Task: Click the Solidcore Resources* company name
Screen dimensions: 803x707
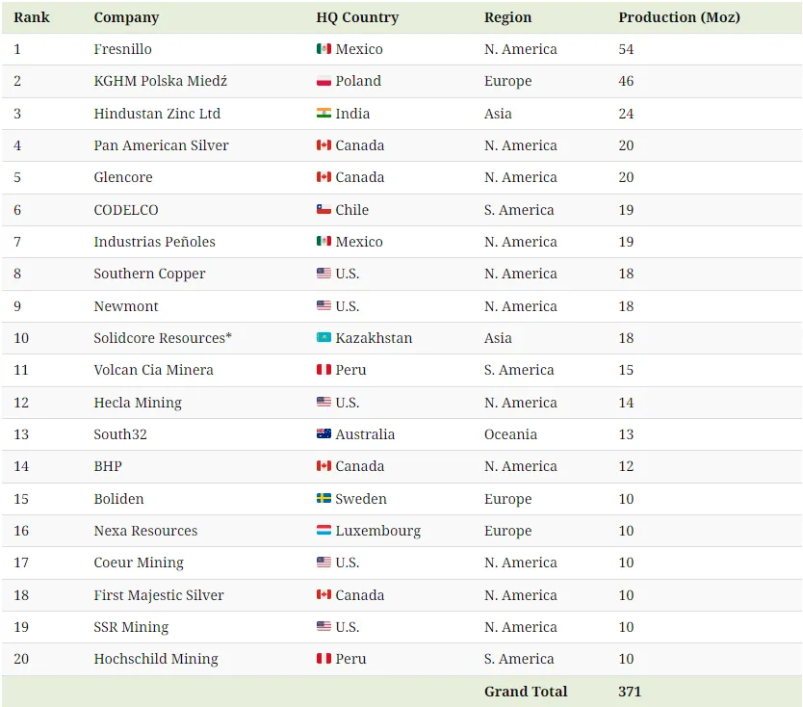Action: point(163,338)
